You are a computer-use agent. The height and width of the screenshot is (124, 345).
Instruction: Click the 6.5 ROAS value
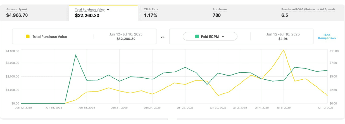point(285,15)
